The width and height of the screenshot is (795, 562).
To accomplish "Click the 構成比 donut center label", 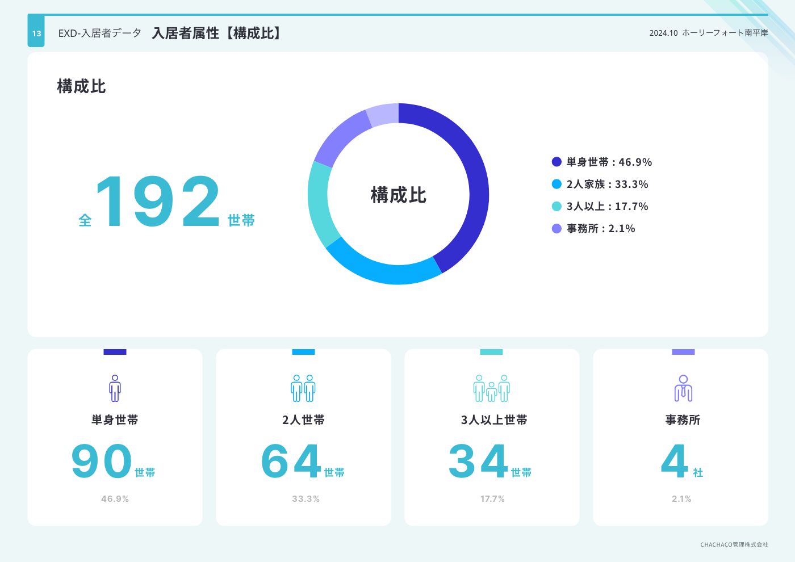I will (x=398, y=195).
